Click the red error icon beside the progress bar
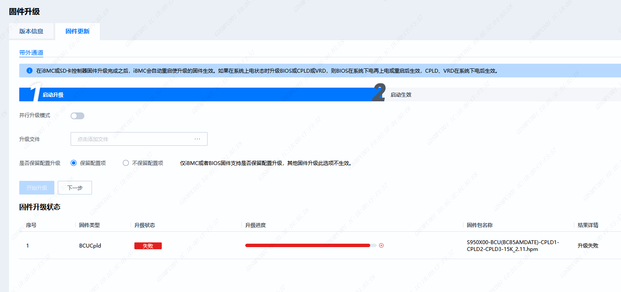The image size is (621, 292). (381, 245)
